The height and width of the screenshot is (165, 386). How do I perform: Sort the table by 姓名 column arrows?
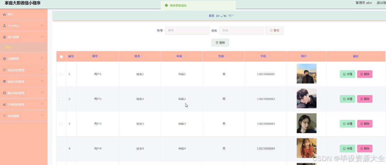pos(143,56)
